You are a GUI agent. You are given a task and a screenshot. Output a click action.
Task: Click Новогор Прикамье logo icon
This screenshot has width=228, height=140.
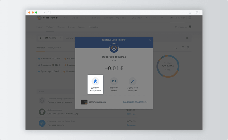click(114, 48)
